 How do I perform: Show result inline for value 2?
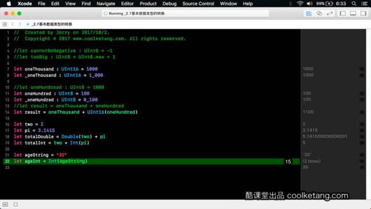(x=362, y=124)
